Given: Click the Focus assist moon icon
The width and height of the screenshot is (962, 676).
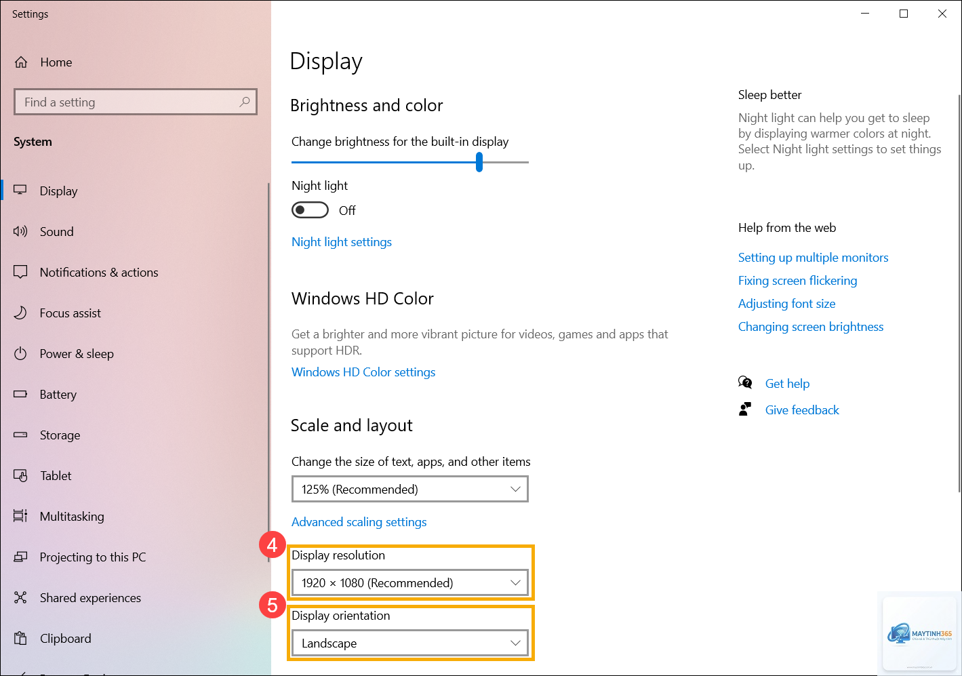Looking at the screenshot, I should point(20,313).
